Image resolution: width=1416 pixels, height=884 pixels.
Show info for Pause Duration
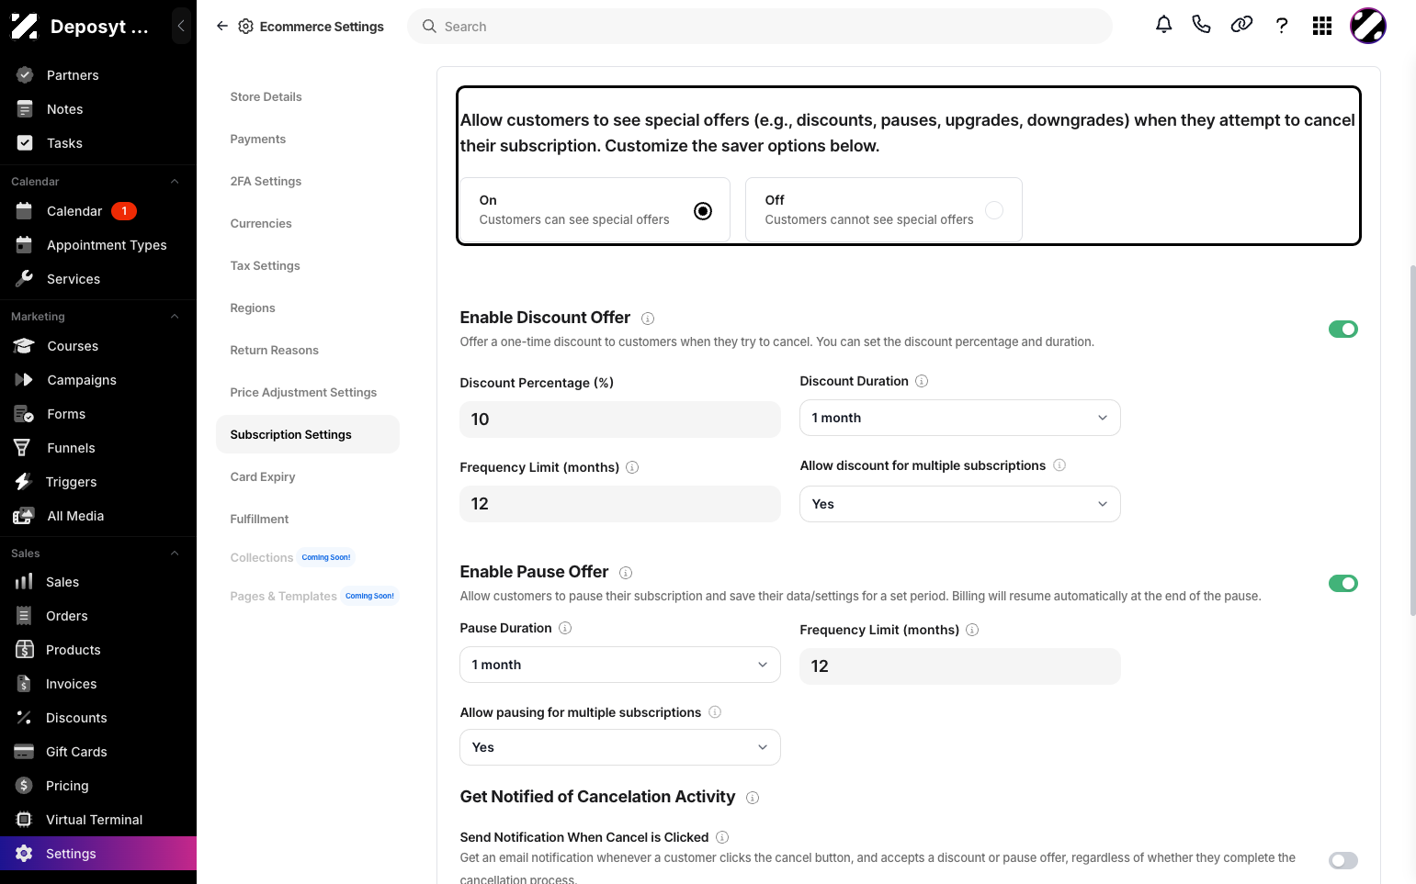point(565,628)
